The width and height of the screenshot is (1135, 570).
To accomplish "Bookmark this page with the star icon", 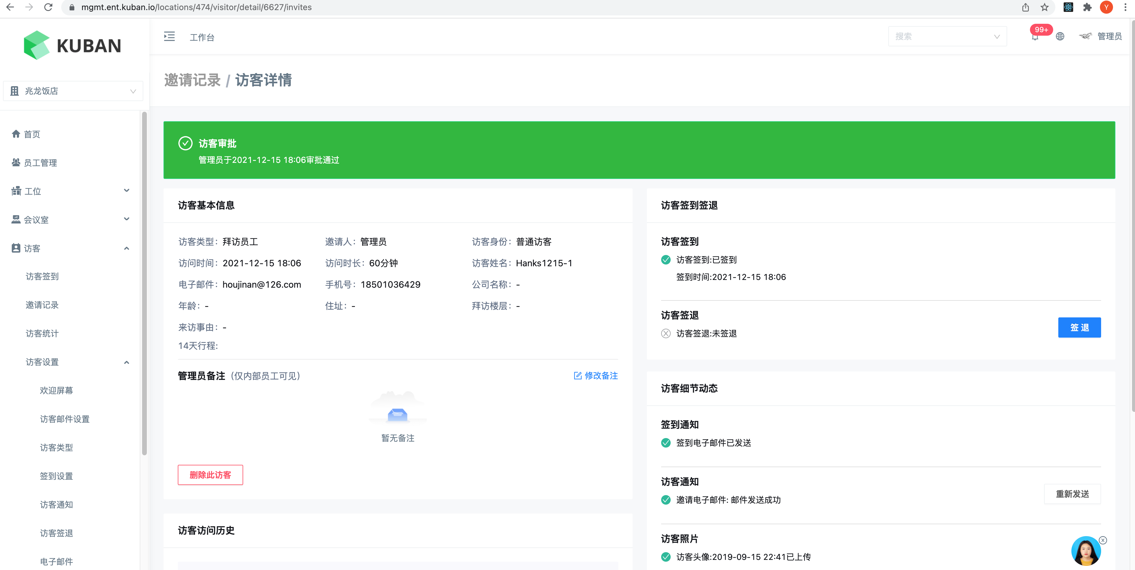I will (1045, 7).
